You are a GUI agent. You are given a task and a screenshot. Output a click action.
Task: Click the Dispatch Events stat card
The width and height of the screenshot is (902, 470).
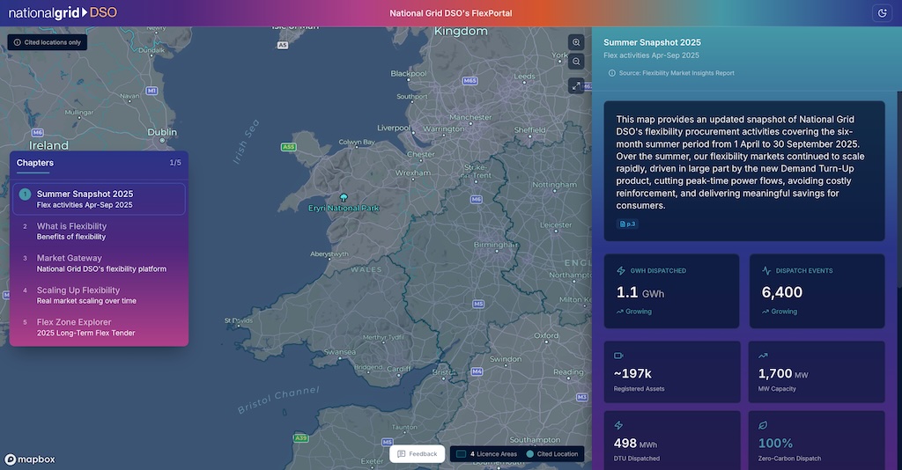tap(817, 290)
